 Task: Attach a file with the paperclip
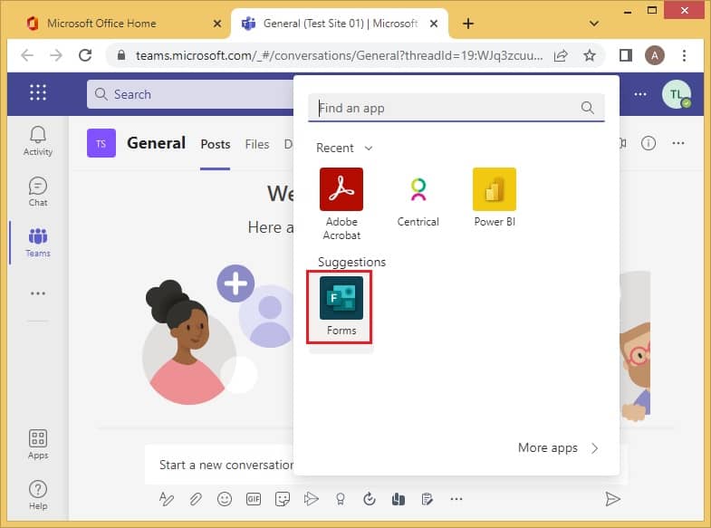click(196, 499)
